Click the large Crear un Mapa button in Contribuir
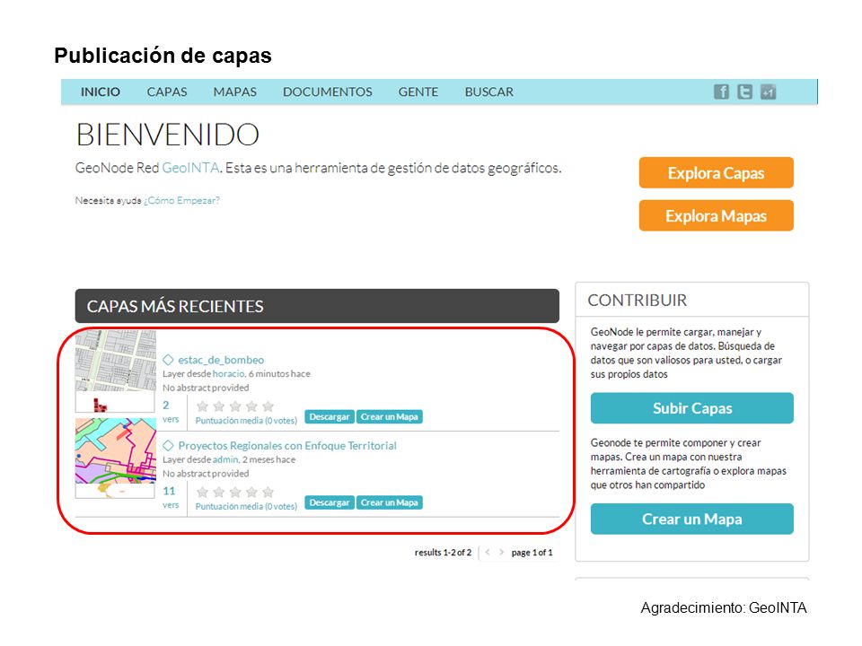 (691, 519)
